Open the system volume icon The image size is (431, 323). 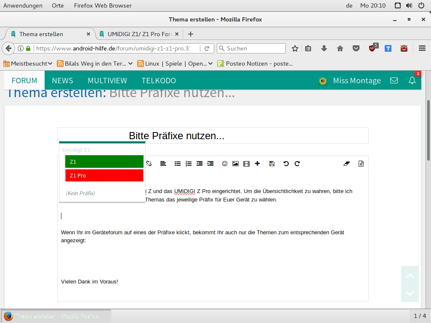[409, 5]
